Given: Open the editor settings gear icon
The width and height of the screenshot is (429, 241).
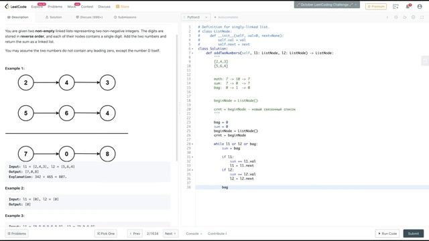Looking at the screenshot, I should click(x=414, y=17).
